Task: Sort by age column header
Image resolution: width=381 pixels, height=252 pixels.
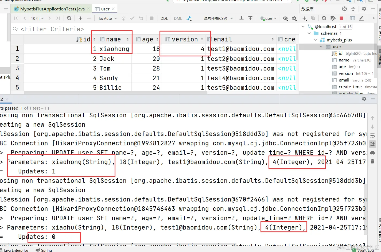Action: (147, 39)
